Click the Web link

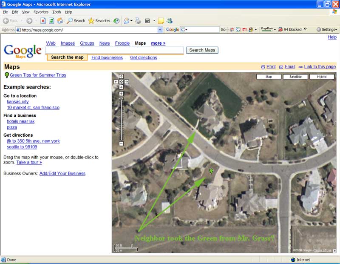[51, 43]
